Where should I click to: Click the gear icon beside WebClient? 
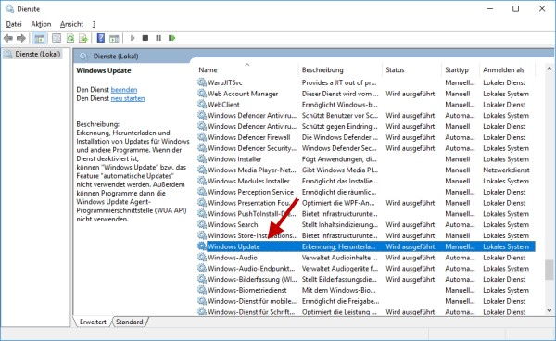point(202,105)
